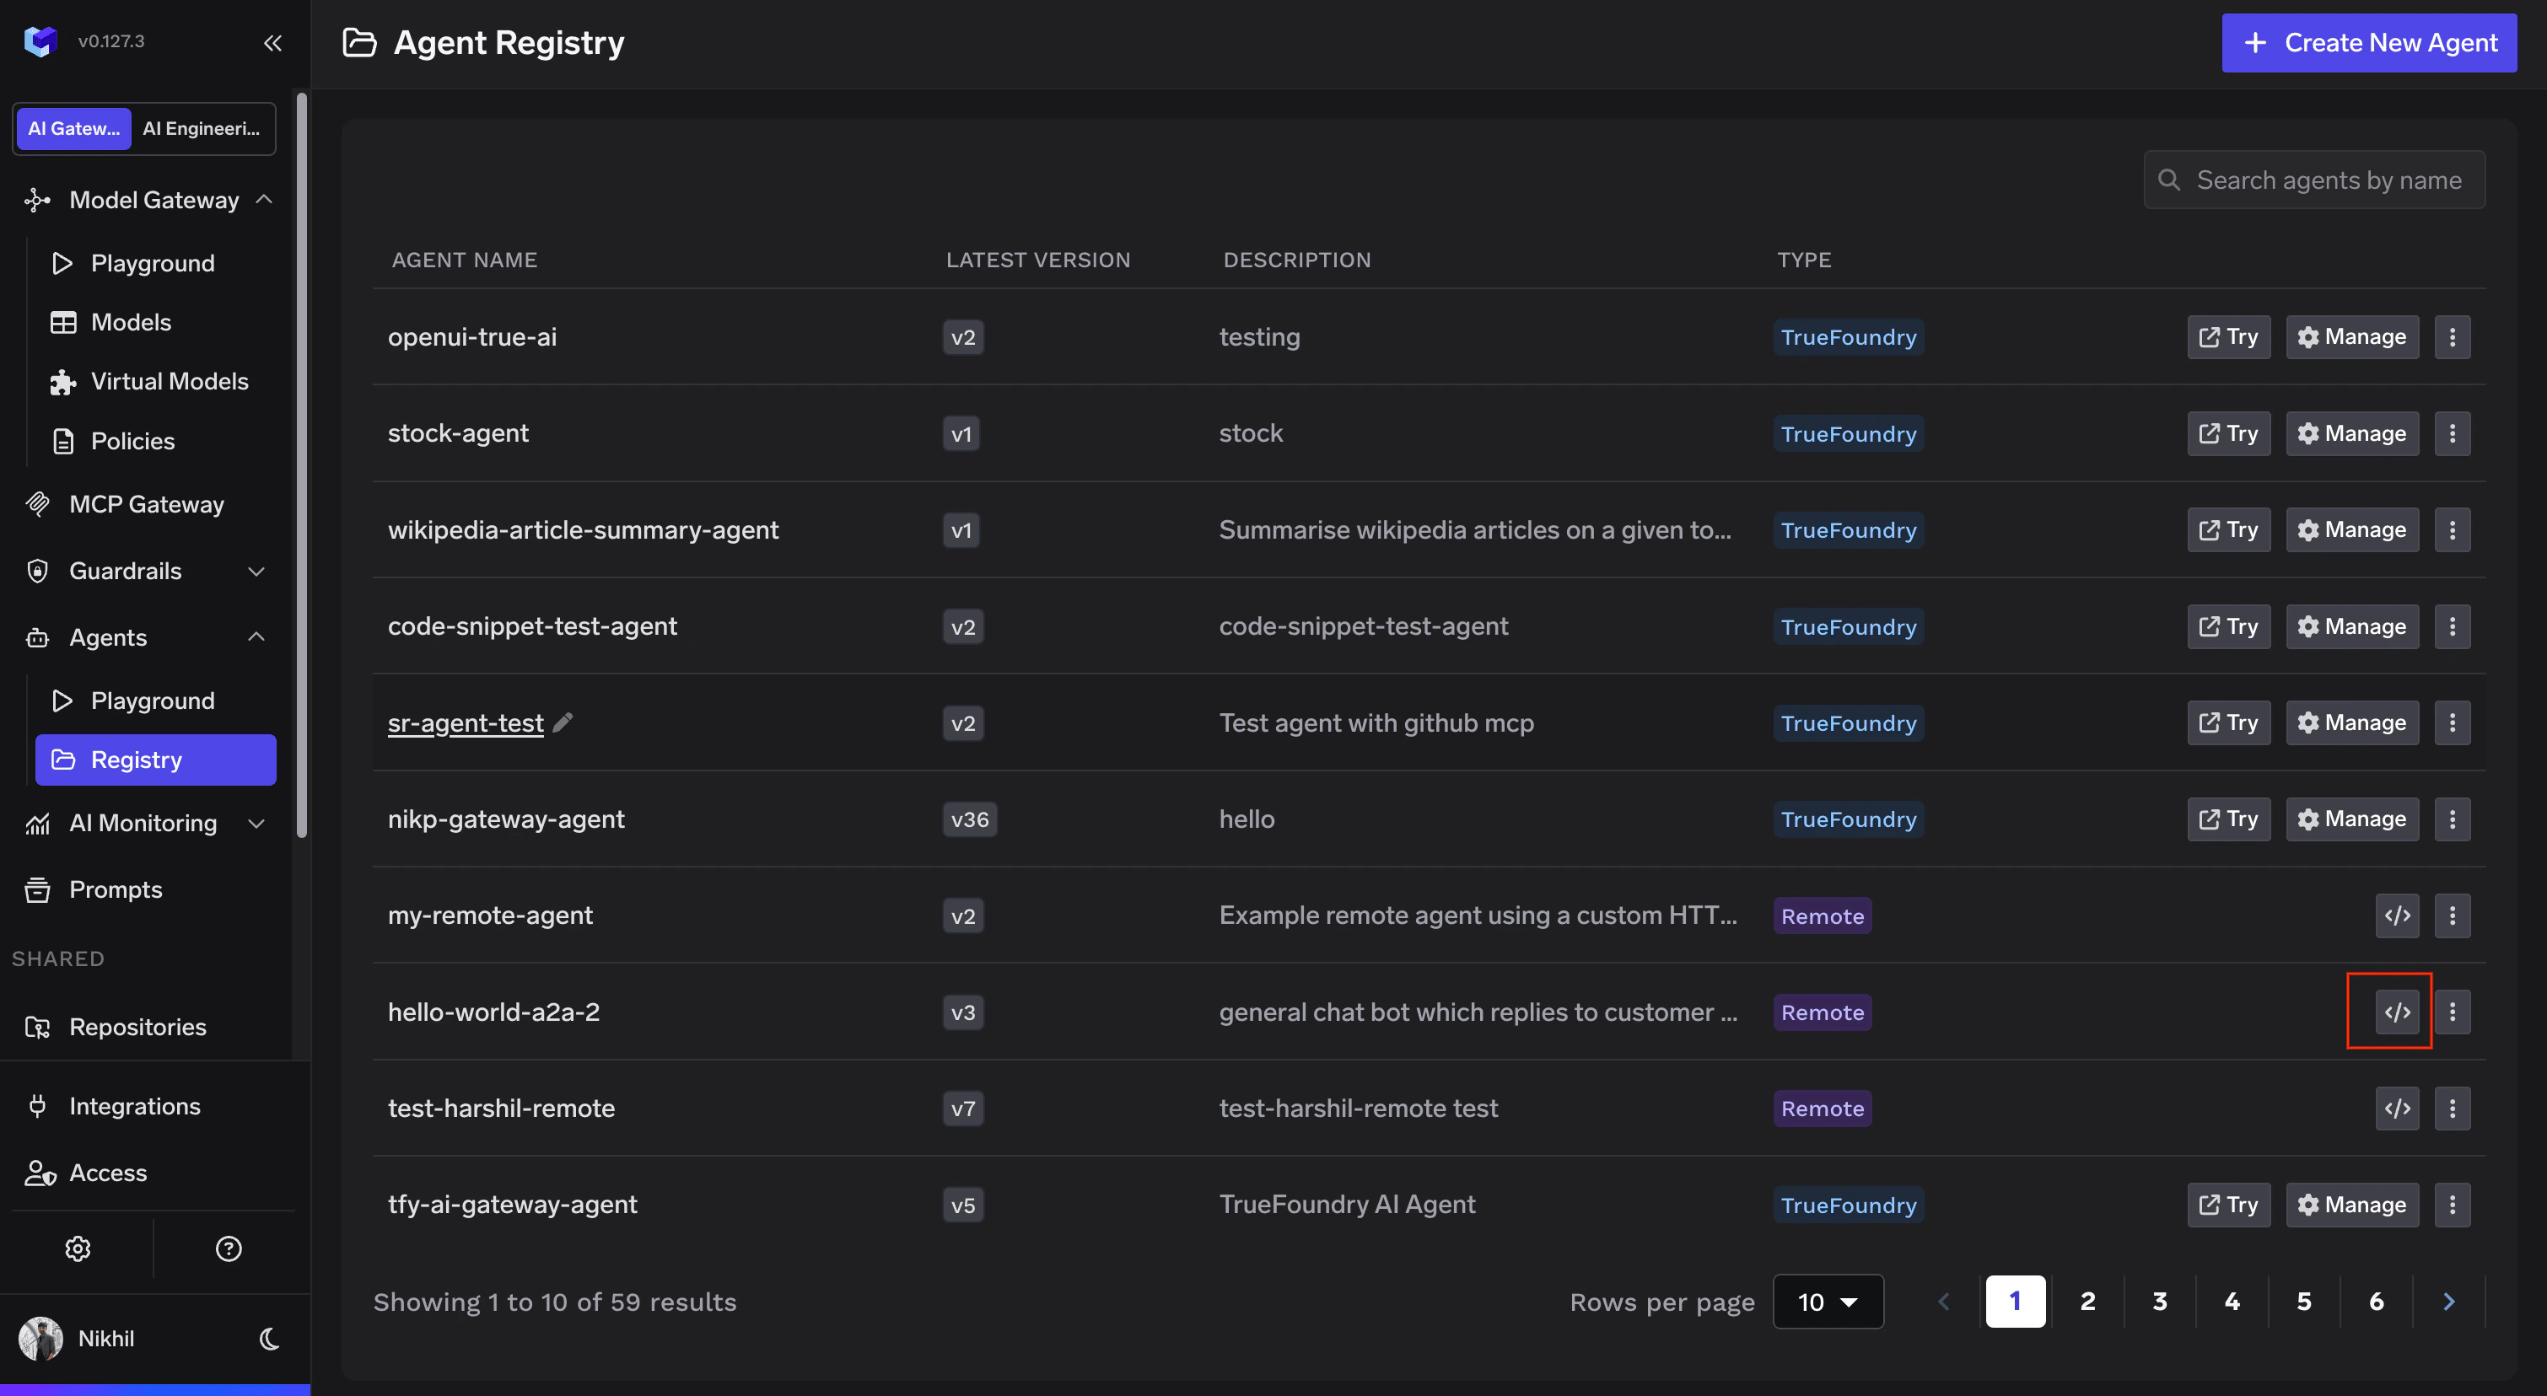This screenshot has width=2547, height=1396.
Task: Select Virtual Models in the sidebar
Action: coord(169,381)
